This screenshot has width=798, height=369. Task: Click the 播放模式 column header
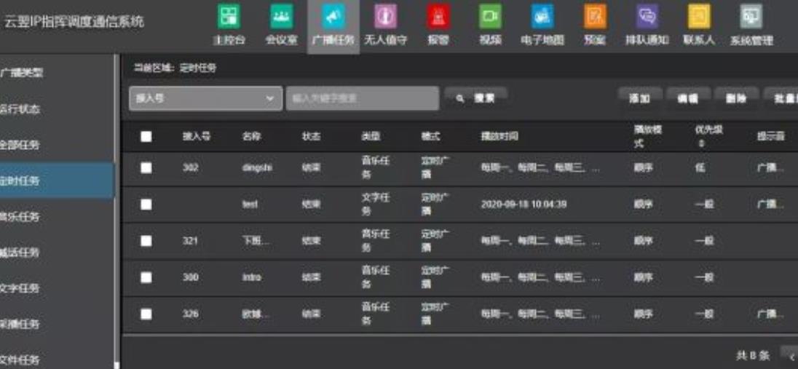pyautogui.click(x=648, y=136)
